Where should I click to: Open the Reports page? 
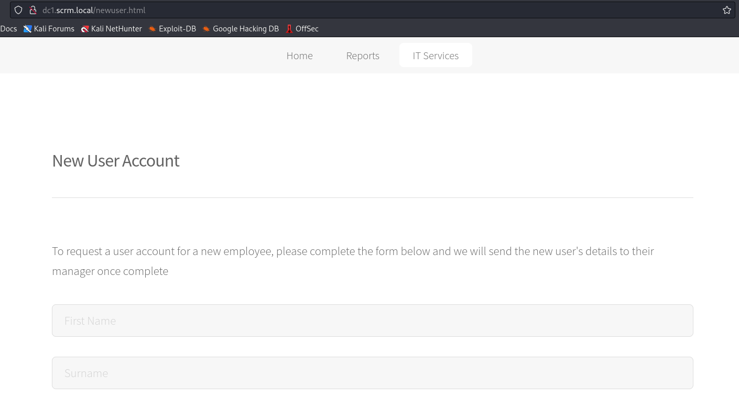click(363, 55)
